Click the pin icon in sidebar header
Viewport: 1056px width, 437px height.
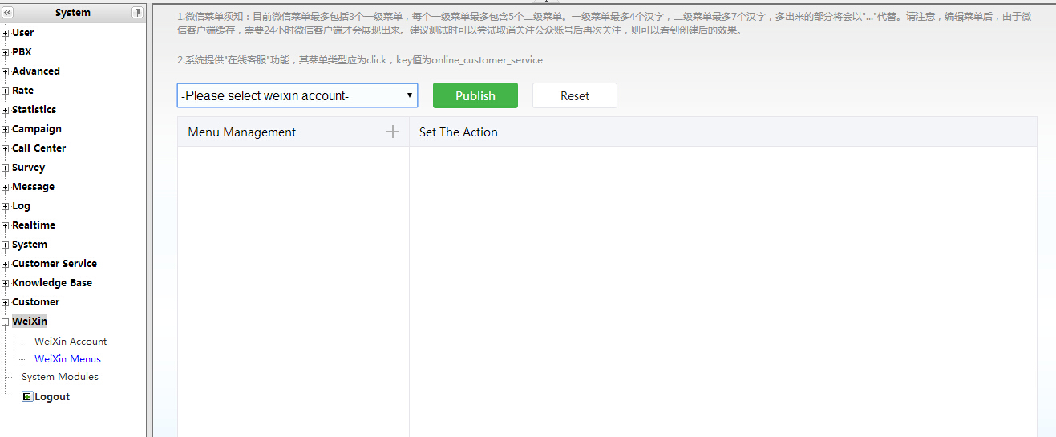pyautogui.click(x=137, y=13)
